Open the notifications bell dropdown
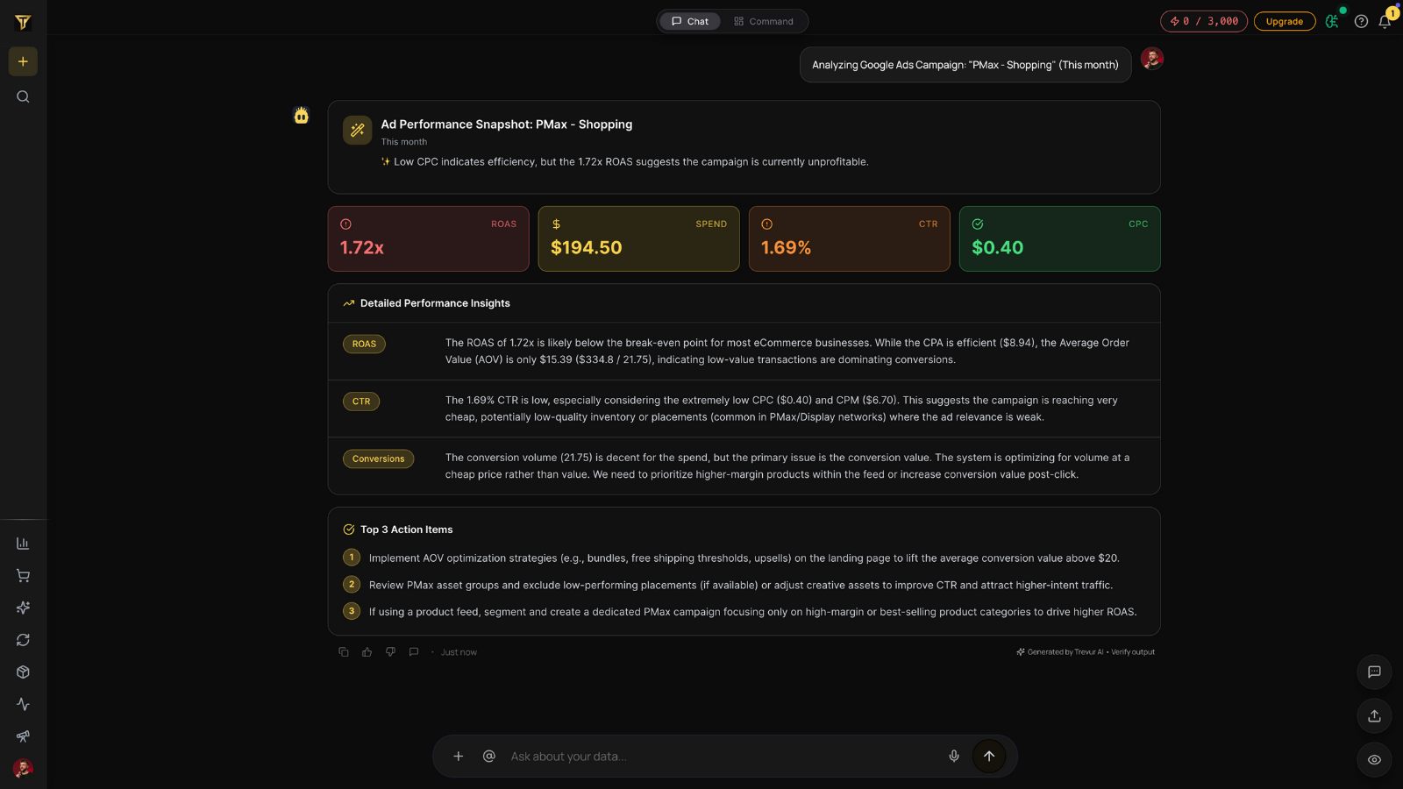The image size is (1403, 789). 1385,21
